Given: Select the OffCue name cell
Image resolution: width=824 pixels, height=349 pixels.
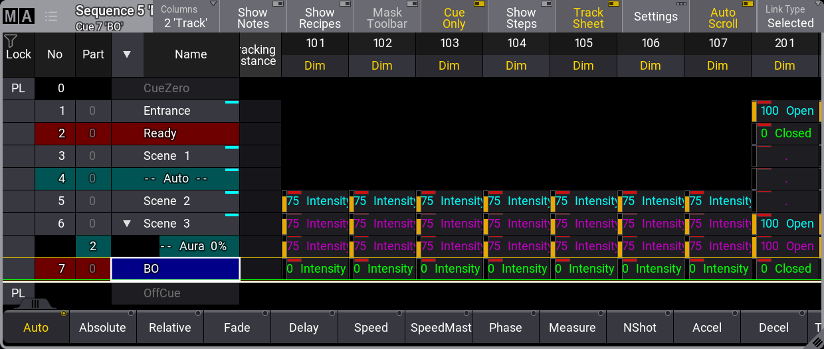Looking at the screenshot, I should click(x=175, y=293).
